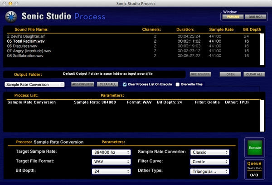Open the Filter Curve Gentle dropdown
The image size is (272, 185).
click(x=210, y=162)
